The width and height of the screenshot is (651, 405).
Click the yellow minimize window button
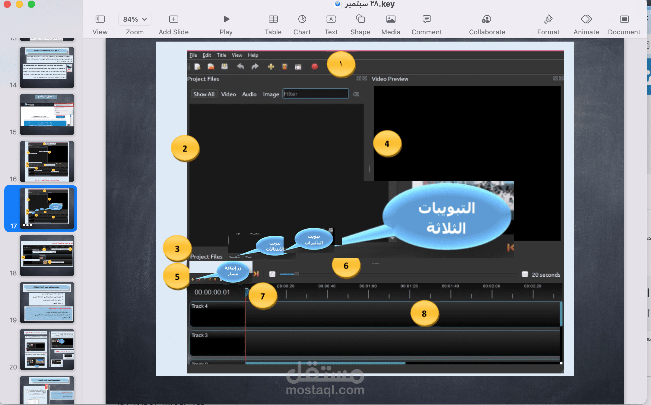19,4
